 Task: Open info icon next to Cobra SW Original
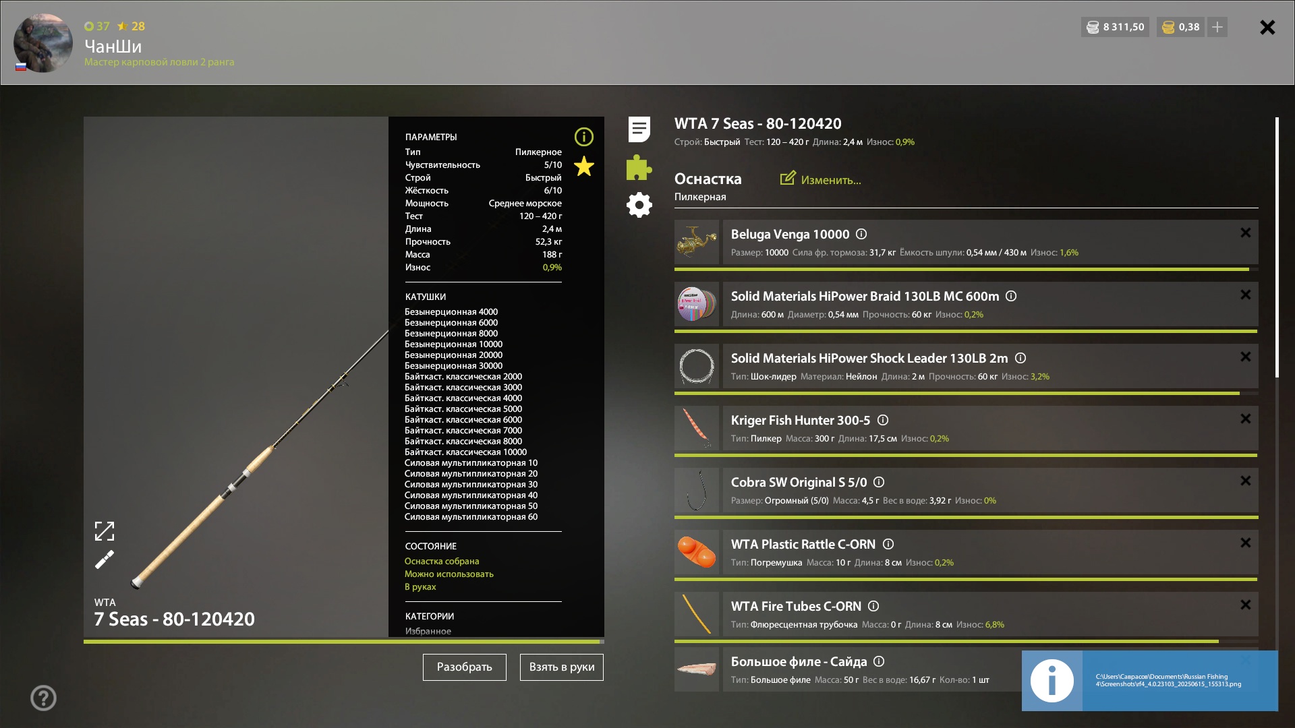pos(879,482)
